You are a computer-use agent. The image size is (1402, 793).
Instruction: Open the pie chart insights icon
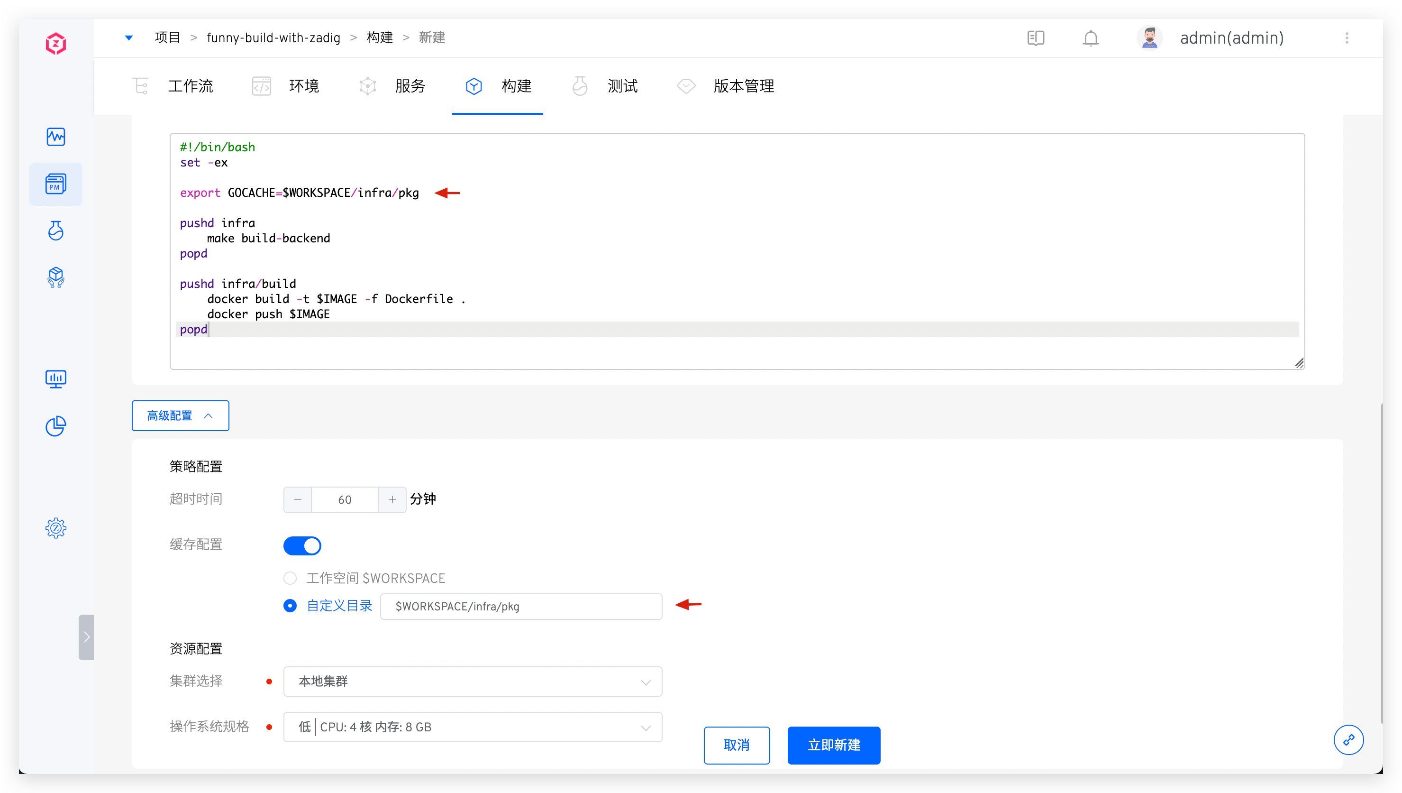coord(55,426)
